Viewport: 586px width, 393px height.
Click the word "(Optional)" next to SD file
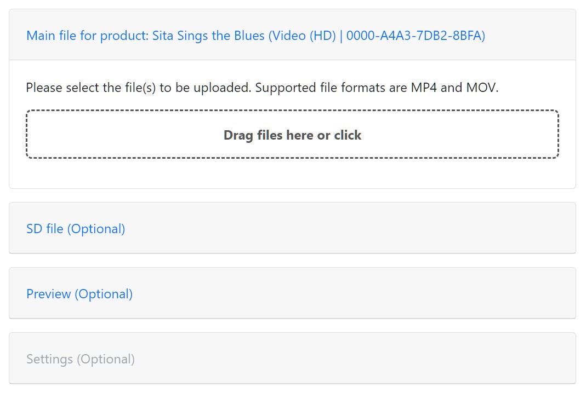96,229
